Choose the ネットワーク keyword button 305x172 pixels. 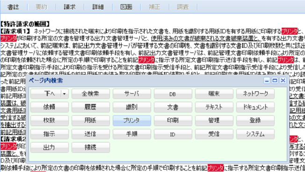[x=255, y=94]
